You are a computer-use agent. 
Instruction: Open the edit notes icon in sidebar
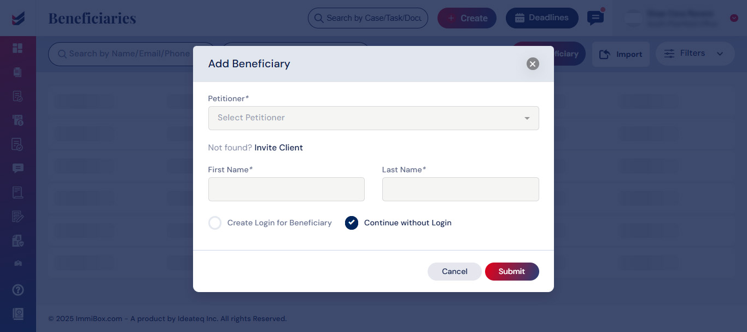click(17, 217)
